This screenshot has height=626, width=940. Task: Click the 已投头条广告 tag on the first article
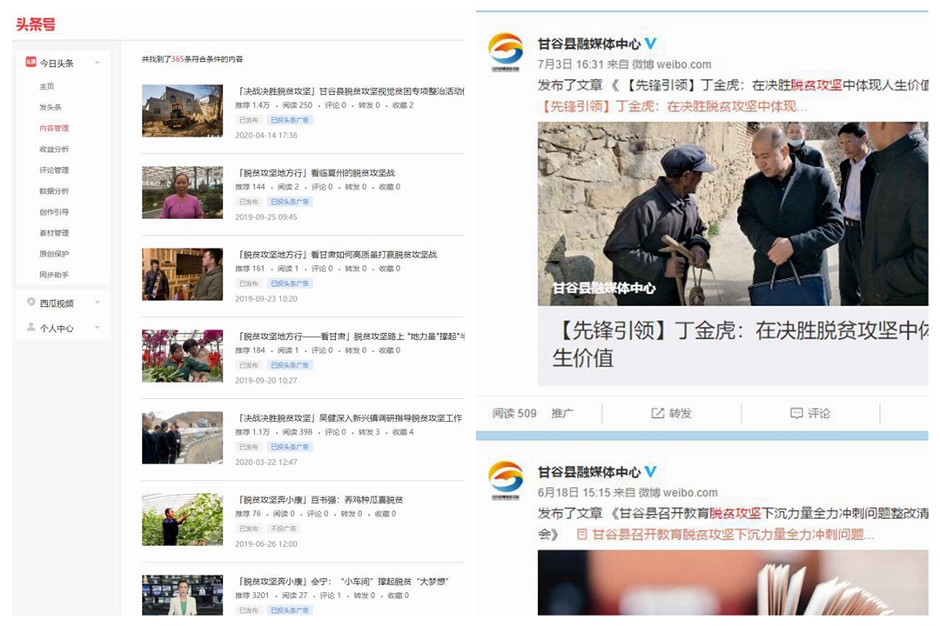coord(290,120)
